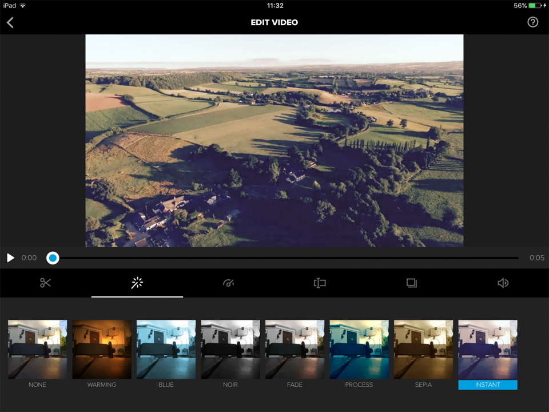Image resolution: width=549 pixels, height=412 pixels.
Task: Apply the BLUE filter
Action: [x=166, y=350]
